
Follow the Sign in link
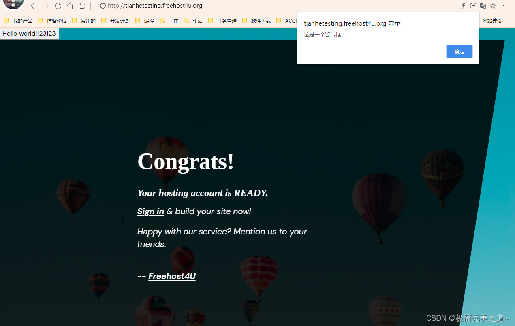click(151, 211)
